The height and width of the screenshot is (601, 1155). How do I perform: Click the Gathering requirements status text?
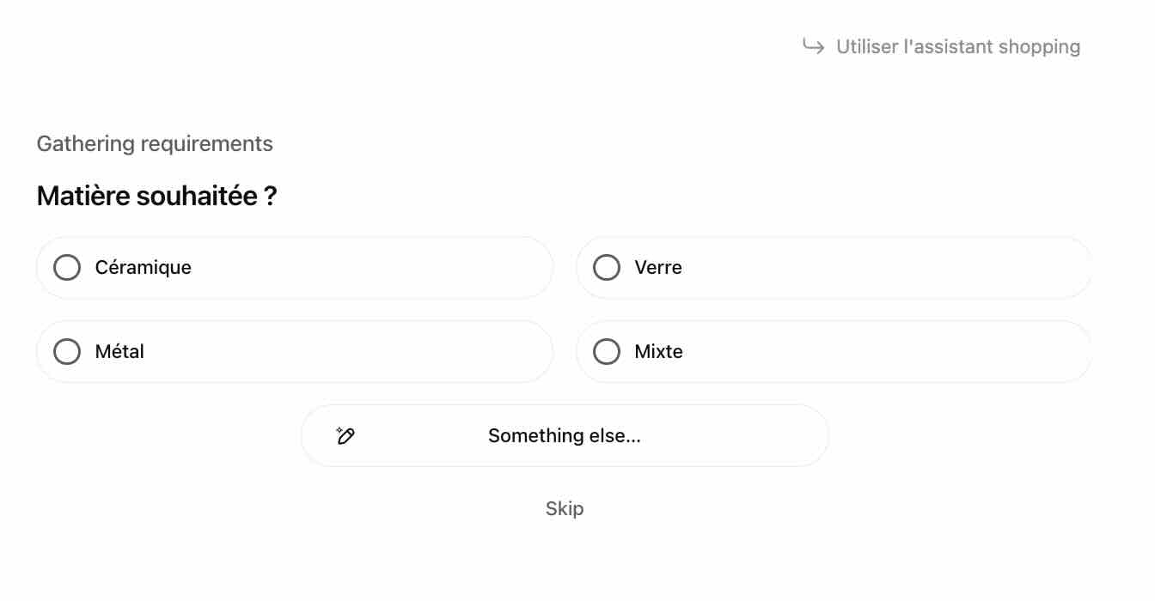[155, 143]
